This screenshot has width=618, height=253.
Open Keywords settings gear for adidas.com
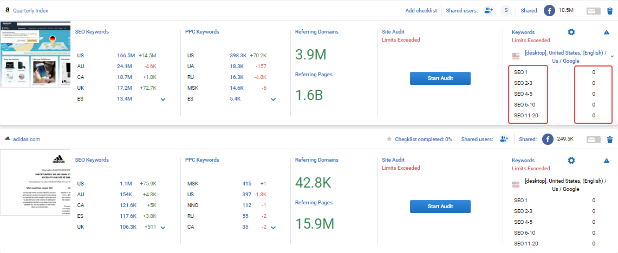pyautogui.click(x=571, y=160)
